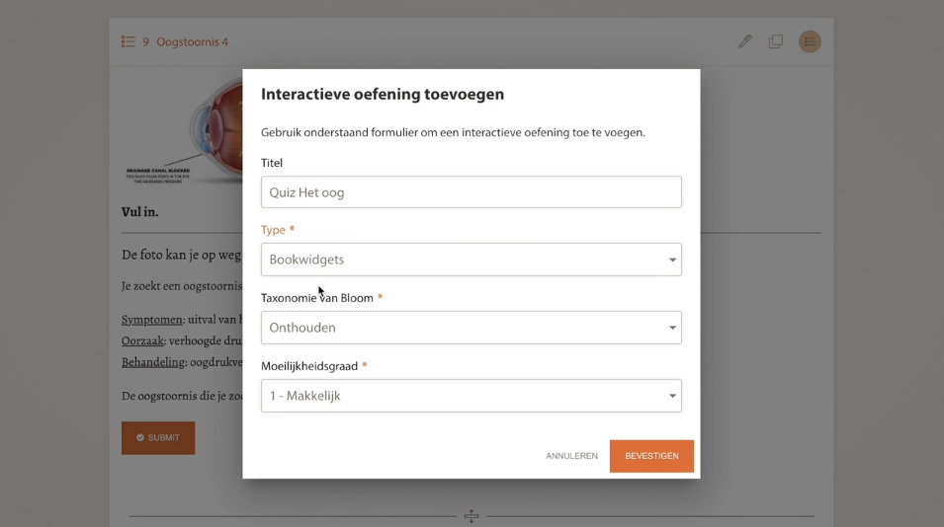Click the underlined Symptomen text
The width and height of the screenshot is (944, 527).
tap(152, 320)
